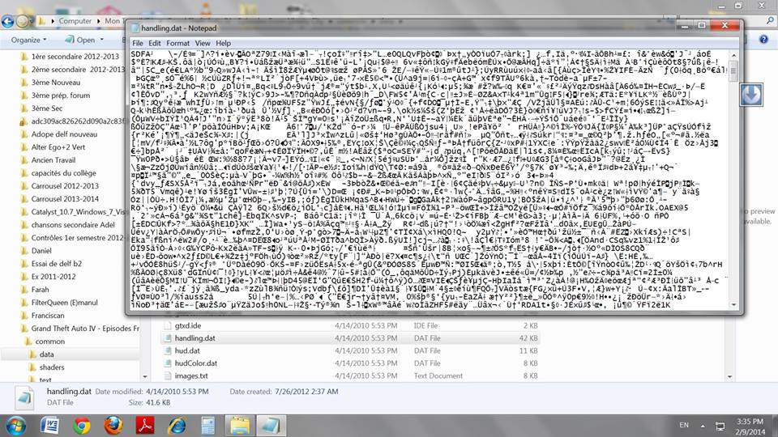The width and height of the screenshot is (778, 437).
Task: Click the Explorer Forward navigation button
Action: click(x=23, y=21)
